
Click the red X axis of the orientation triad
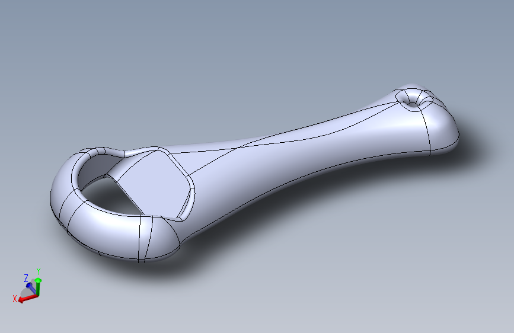click(x=28, y=299)
